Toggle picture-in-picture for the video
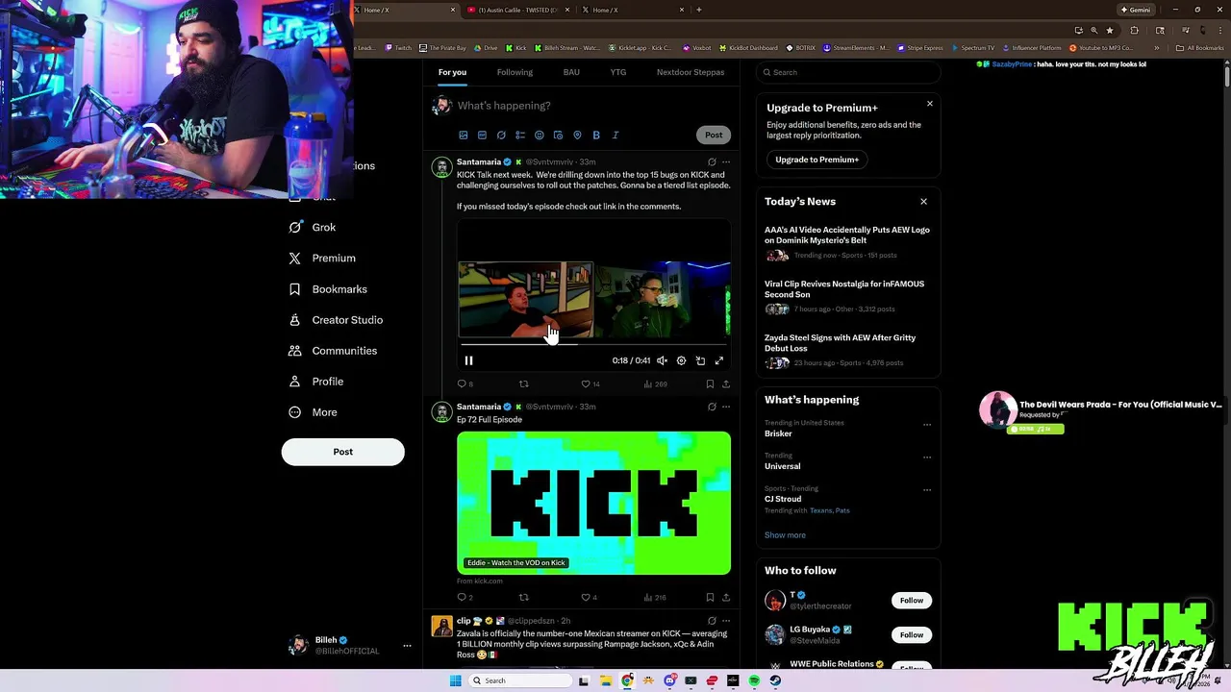Viewport: 1231px width, 692px height. click(700, 360)
